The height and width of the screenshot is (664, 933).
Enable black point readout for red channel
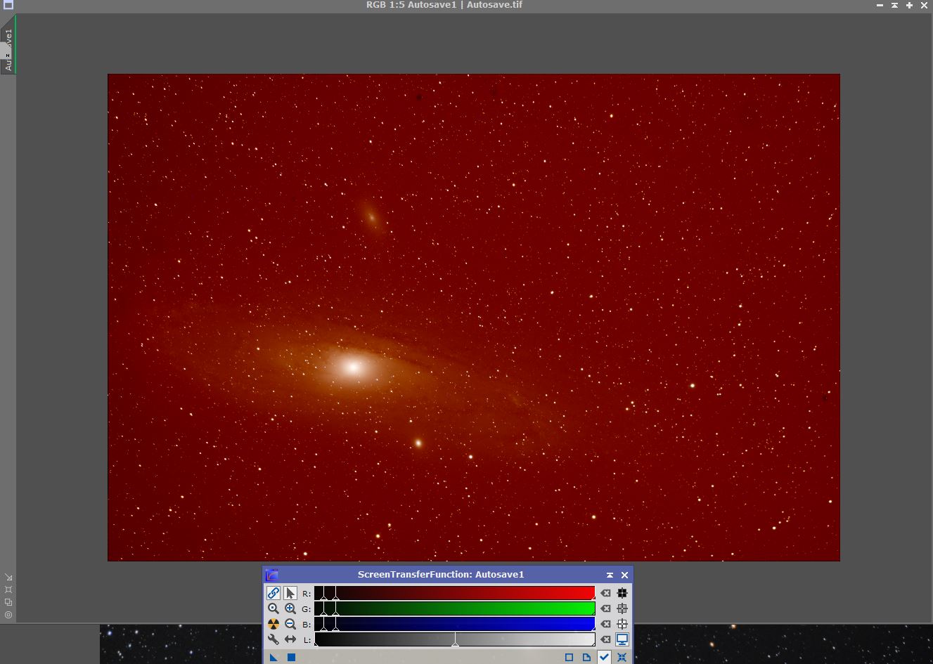(622, 593)
